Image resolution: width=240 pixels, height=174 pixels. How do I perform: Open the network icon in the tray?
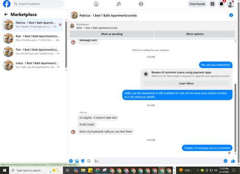coord(211,170)
